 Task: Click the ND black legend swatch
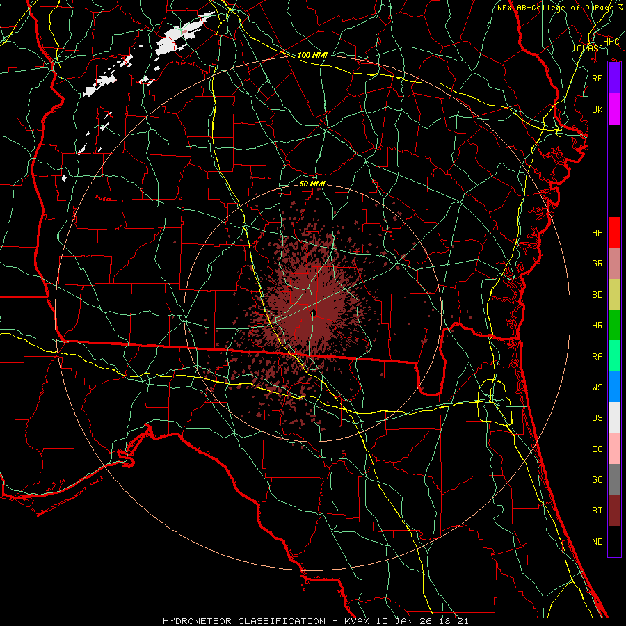click(614, 541)
